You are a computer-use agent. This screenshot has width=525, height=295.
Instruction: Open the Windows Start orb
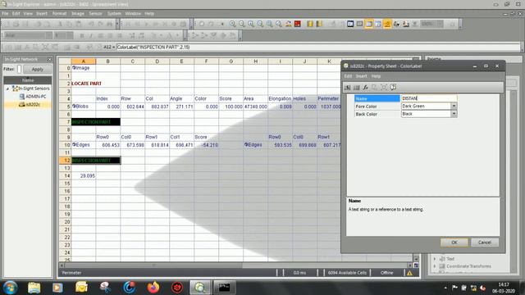point(10,288)
